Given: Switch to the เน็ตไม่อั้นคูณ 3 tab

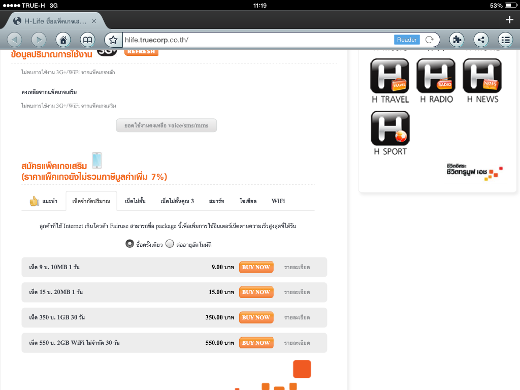Looking at the screenshot, I should [x=177, y=201].
